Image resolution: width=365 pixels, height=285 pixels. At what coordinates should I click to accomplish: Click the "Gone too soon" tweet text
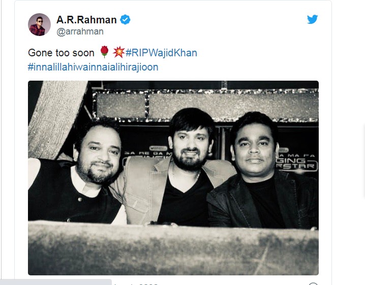tap(61, 53)
